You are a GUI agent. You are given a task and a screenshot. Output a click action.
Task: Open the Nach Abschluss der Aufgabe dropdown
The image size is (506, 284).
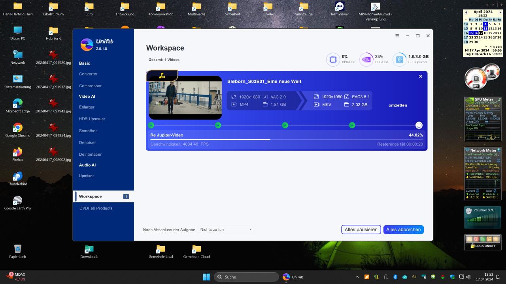(x=226, y=230)
